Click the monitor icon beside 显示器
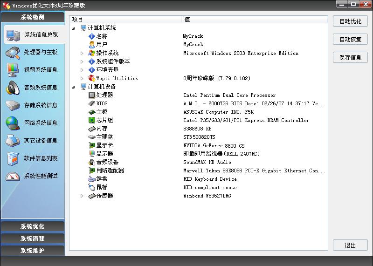The height and width of the screenshot is (266, 373). (92, 154)
